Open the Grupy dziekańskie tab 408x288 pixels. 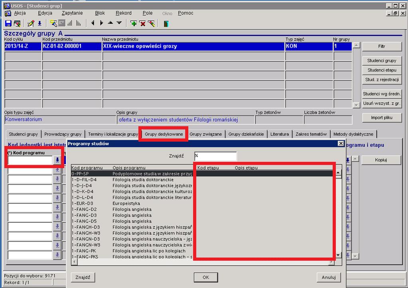click(x=246, y=134)
